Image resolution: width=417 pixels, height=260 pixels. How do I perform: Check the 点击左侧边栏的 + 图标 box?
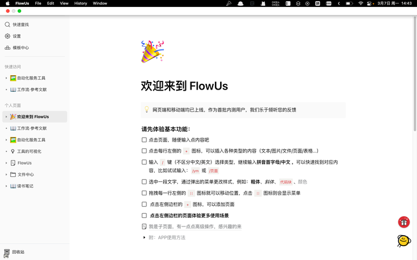pos(144,205)
